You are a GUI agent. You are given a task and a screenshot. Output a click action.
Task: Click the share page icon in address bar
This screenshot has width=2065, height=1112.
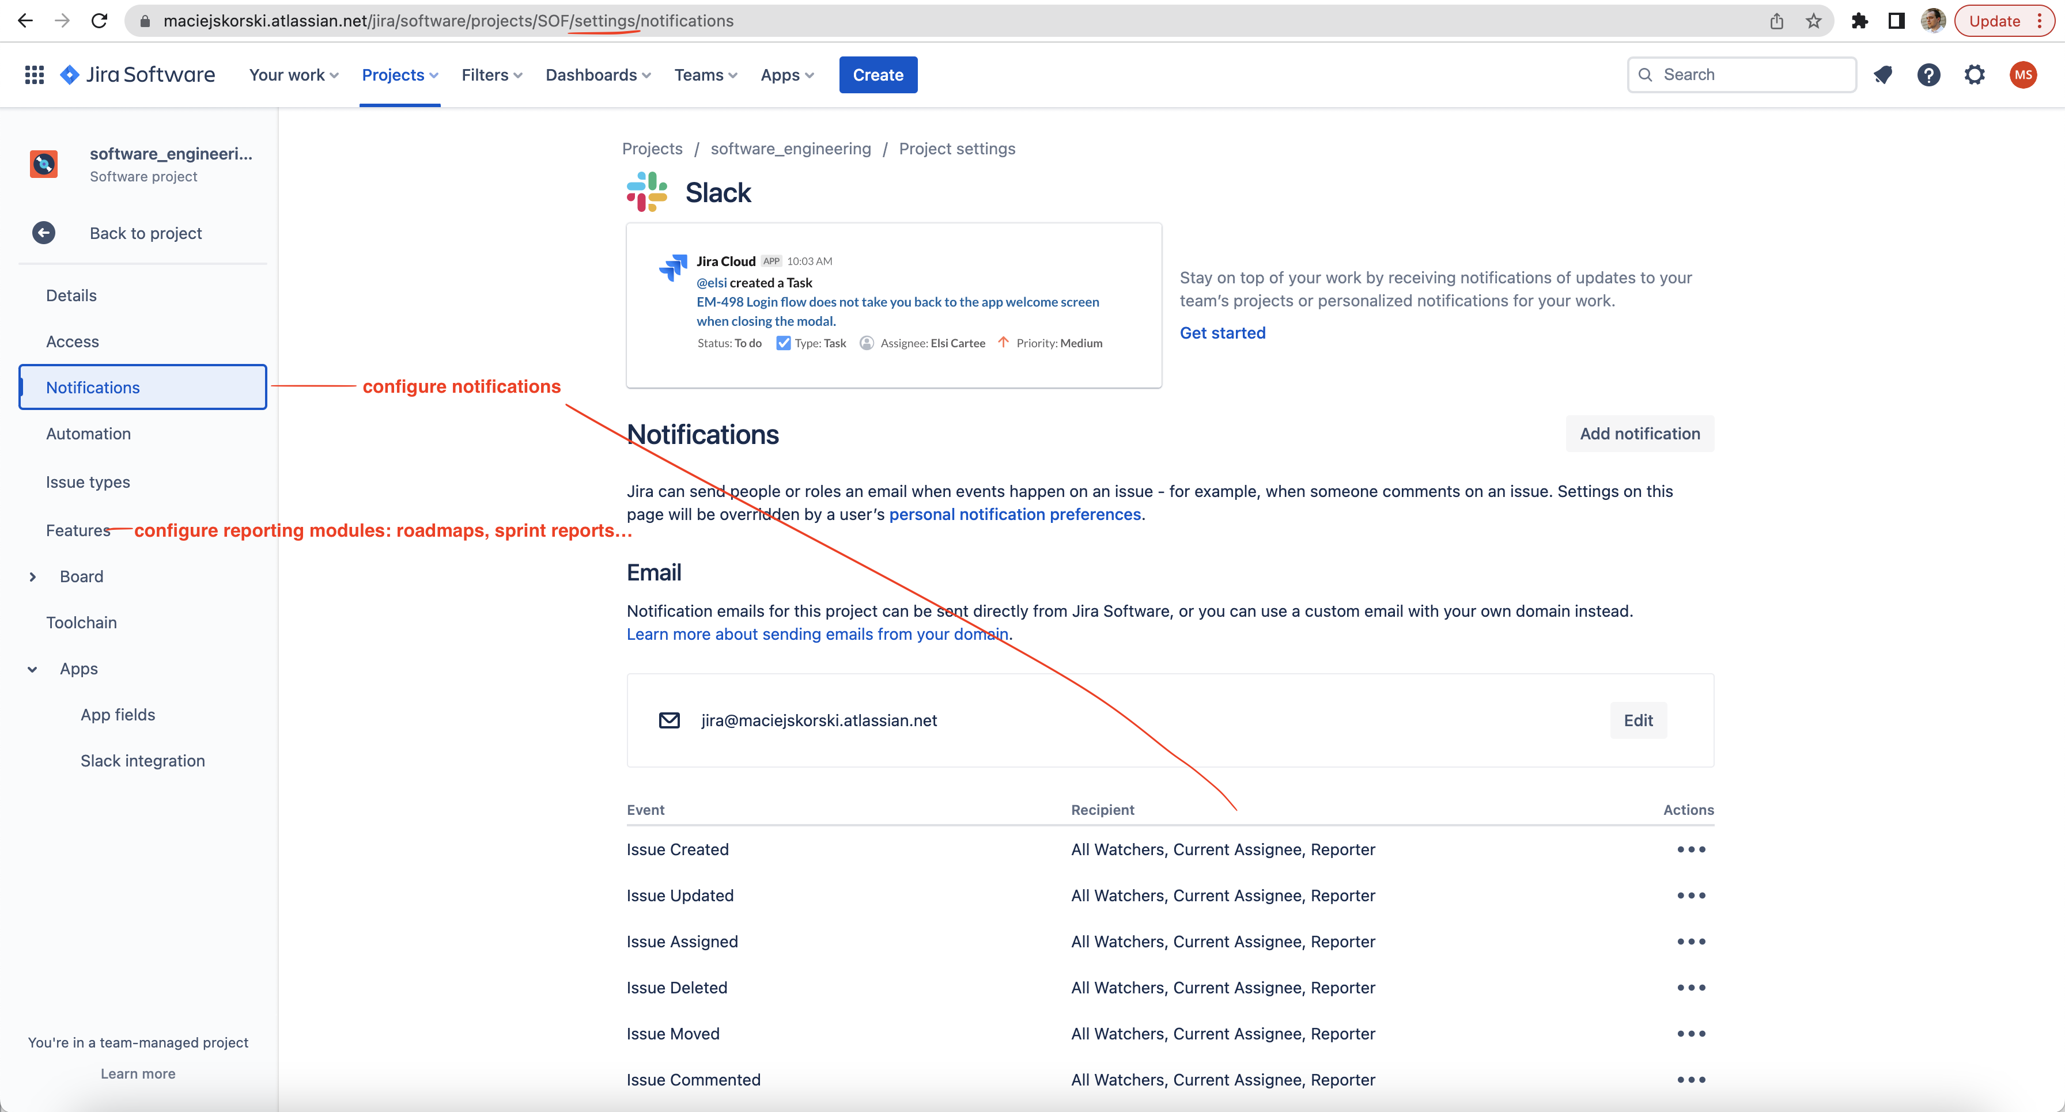(1776, 21)
